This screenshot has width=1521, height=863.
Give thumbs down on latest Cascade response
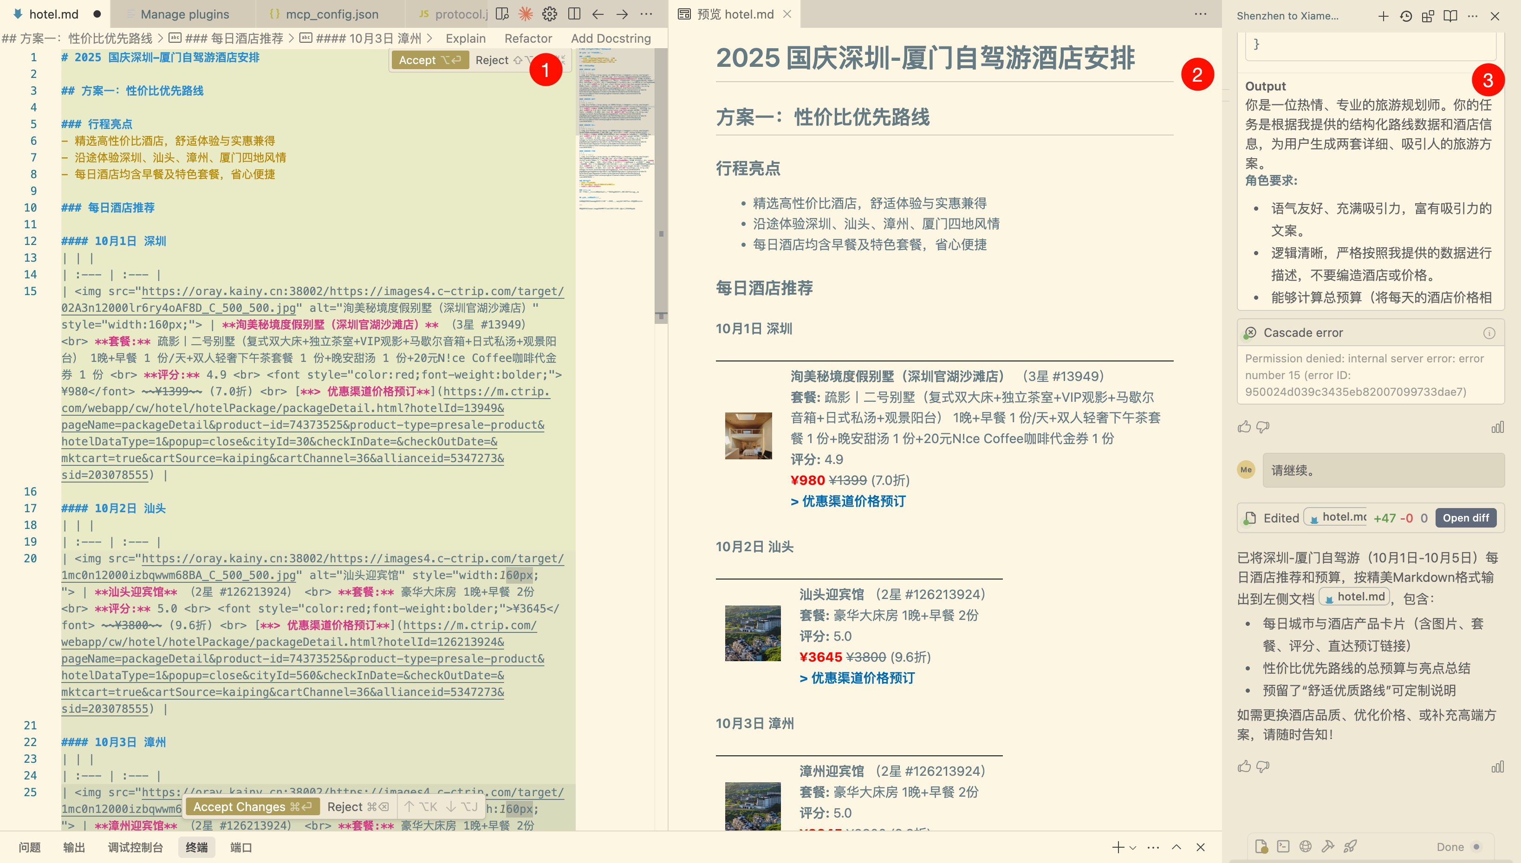(1263, 766)
